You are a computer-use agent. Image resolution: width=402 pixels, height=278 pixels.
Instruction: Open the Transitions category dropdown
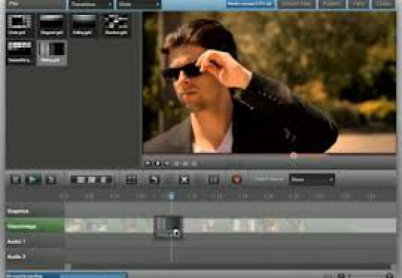91,4
